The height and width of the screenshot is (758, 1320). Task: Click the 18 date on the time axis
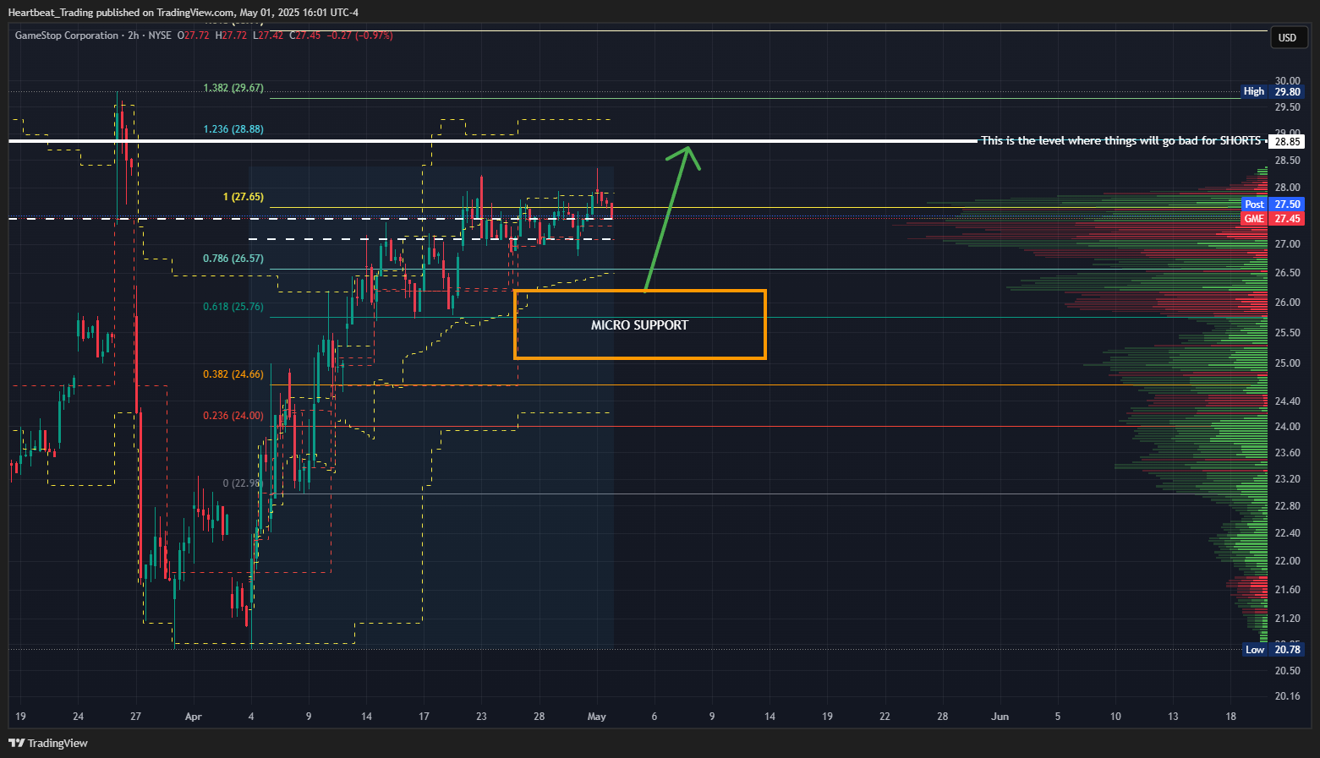1231,717
